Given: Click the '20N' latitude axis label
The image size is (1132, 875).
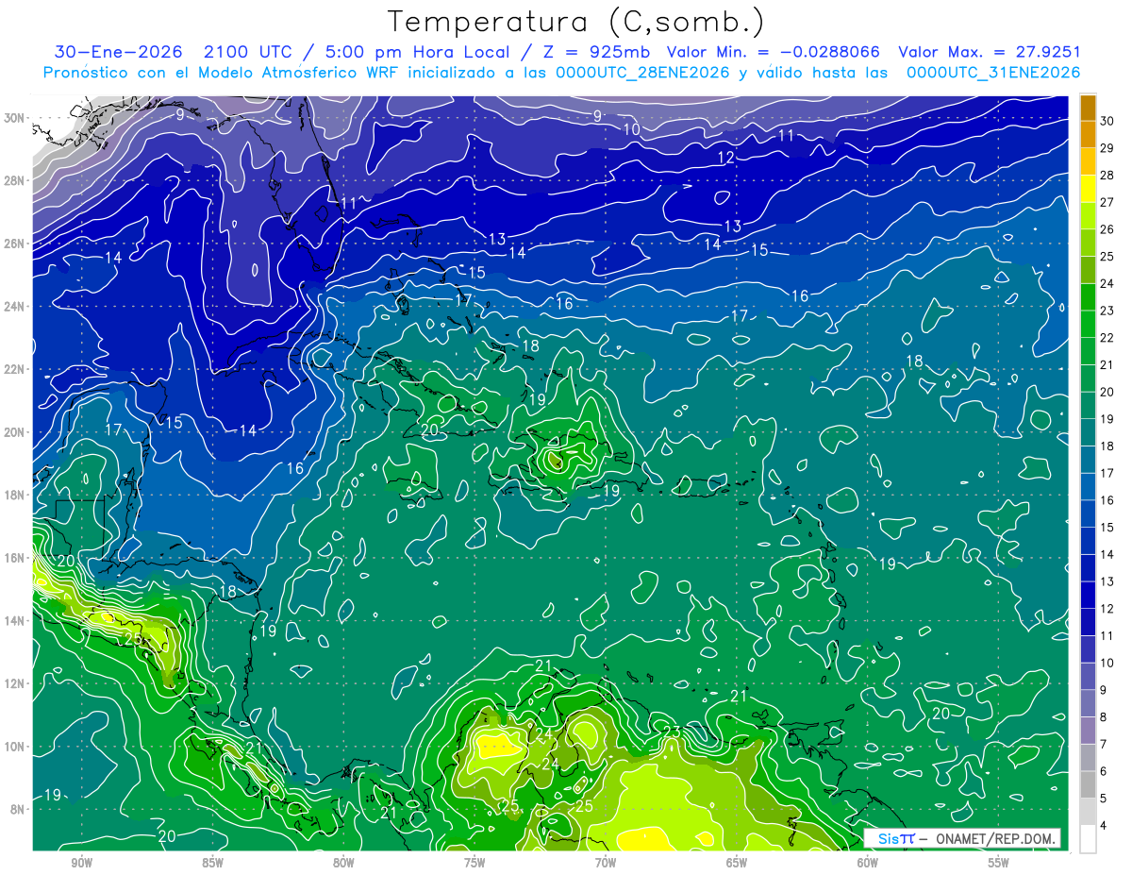Looking at the screenshot, I should (14, 432).
